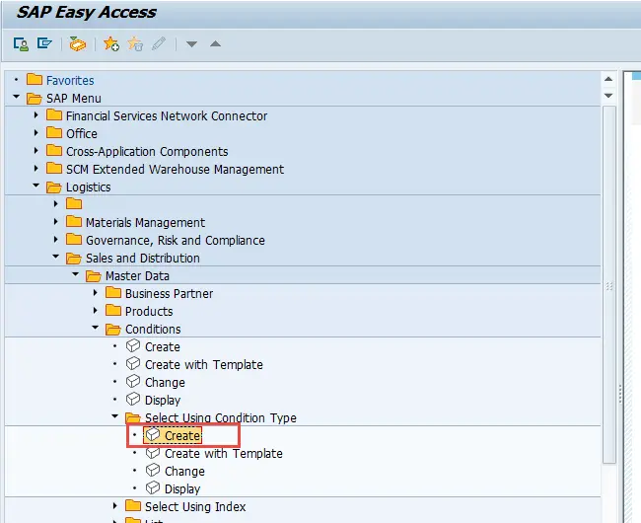Click the tree scrollbar down arrow
The image size is (641, 523).
(608, 96)
